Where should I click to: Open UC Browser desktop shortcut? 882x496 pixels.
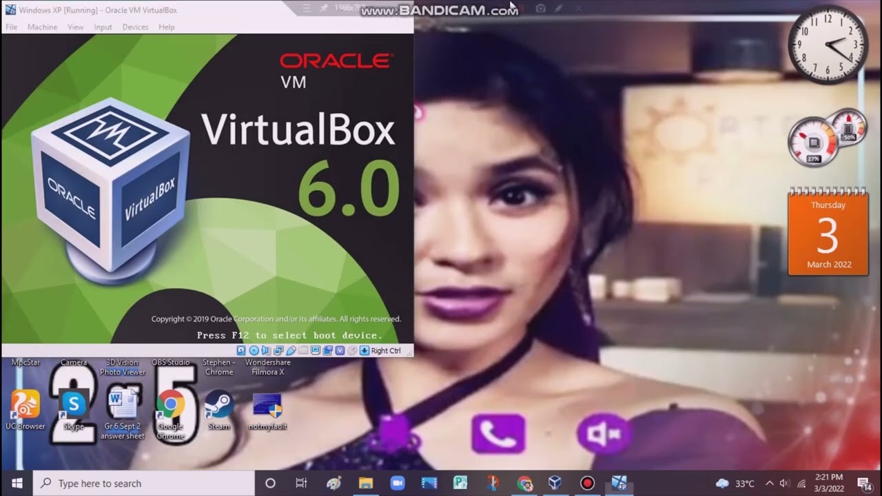click(25, 411)
